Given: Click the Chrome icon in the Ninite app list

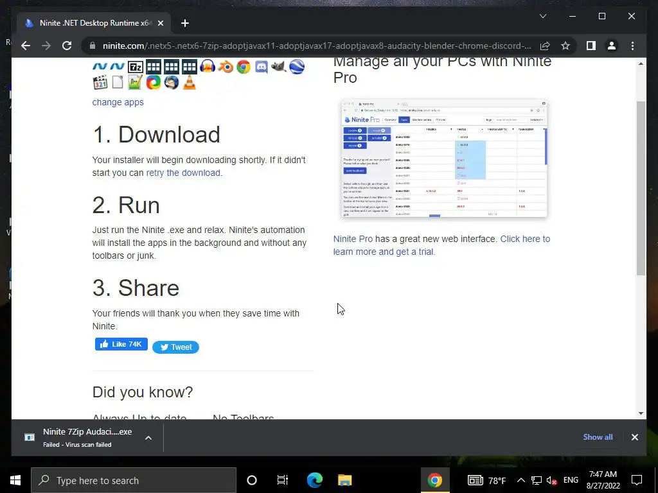Looking at the screenshot, I should (x=244, y=67).
